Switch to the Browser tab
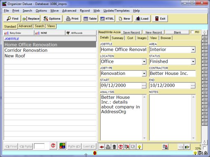210x157 pixels. (x=166, y=38)
